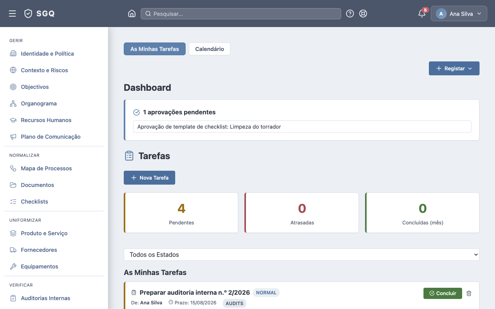Click the SGQ shield logo

click(28, 14)
